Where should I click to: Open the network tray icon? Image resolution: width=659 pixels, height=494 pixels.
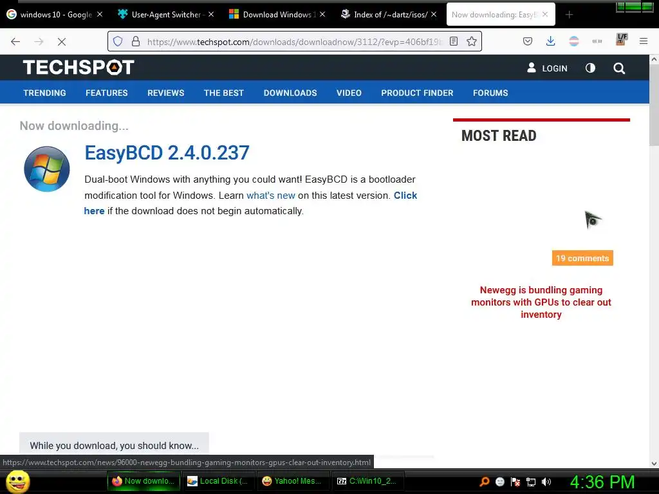[531, 482]
